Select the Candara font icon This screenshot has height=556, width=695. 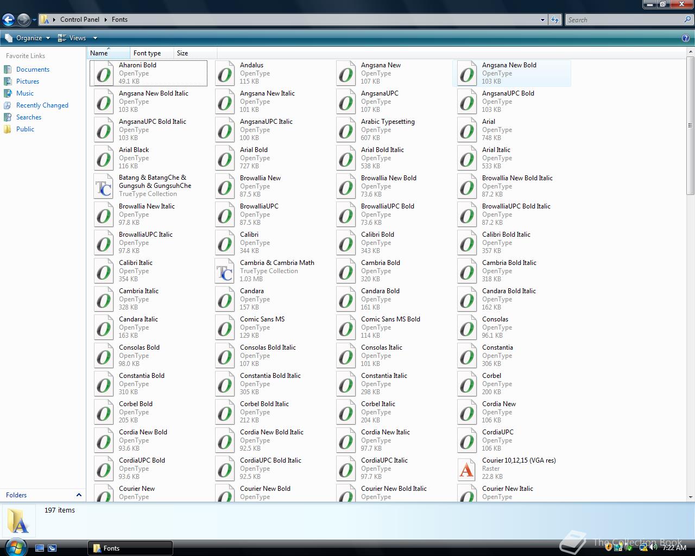click(225, 299)
